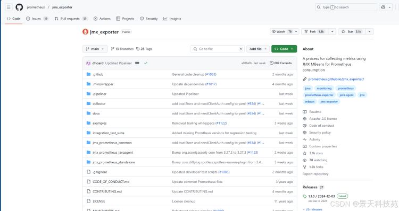Toggle Watch on the repository

click(281, 31)
